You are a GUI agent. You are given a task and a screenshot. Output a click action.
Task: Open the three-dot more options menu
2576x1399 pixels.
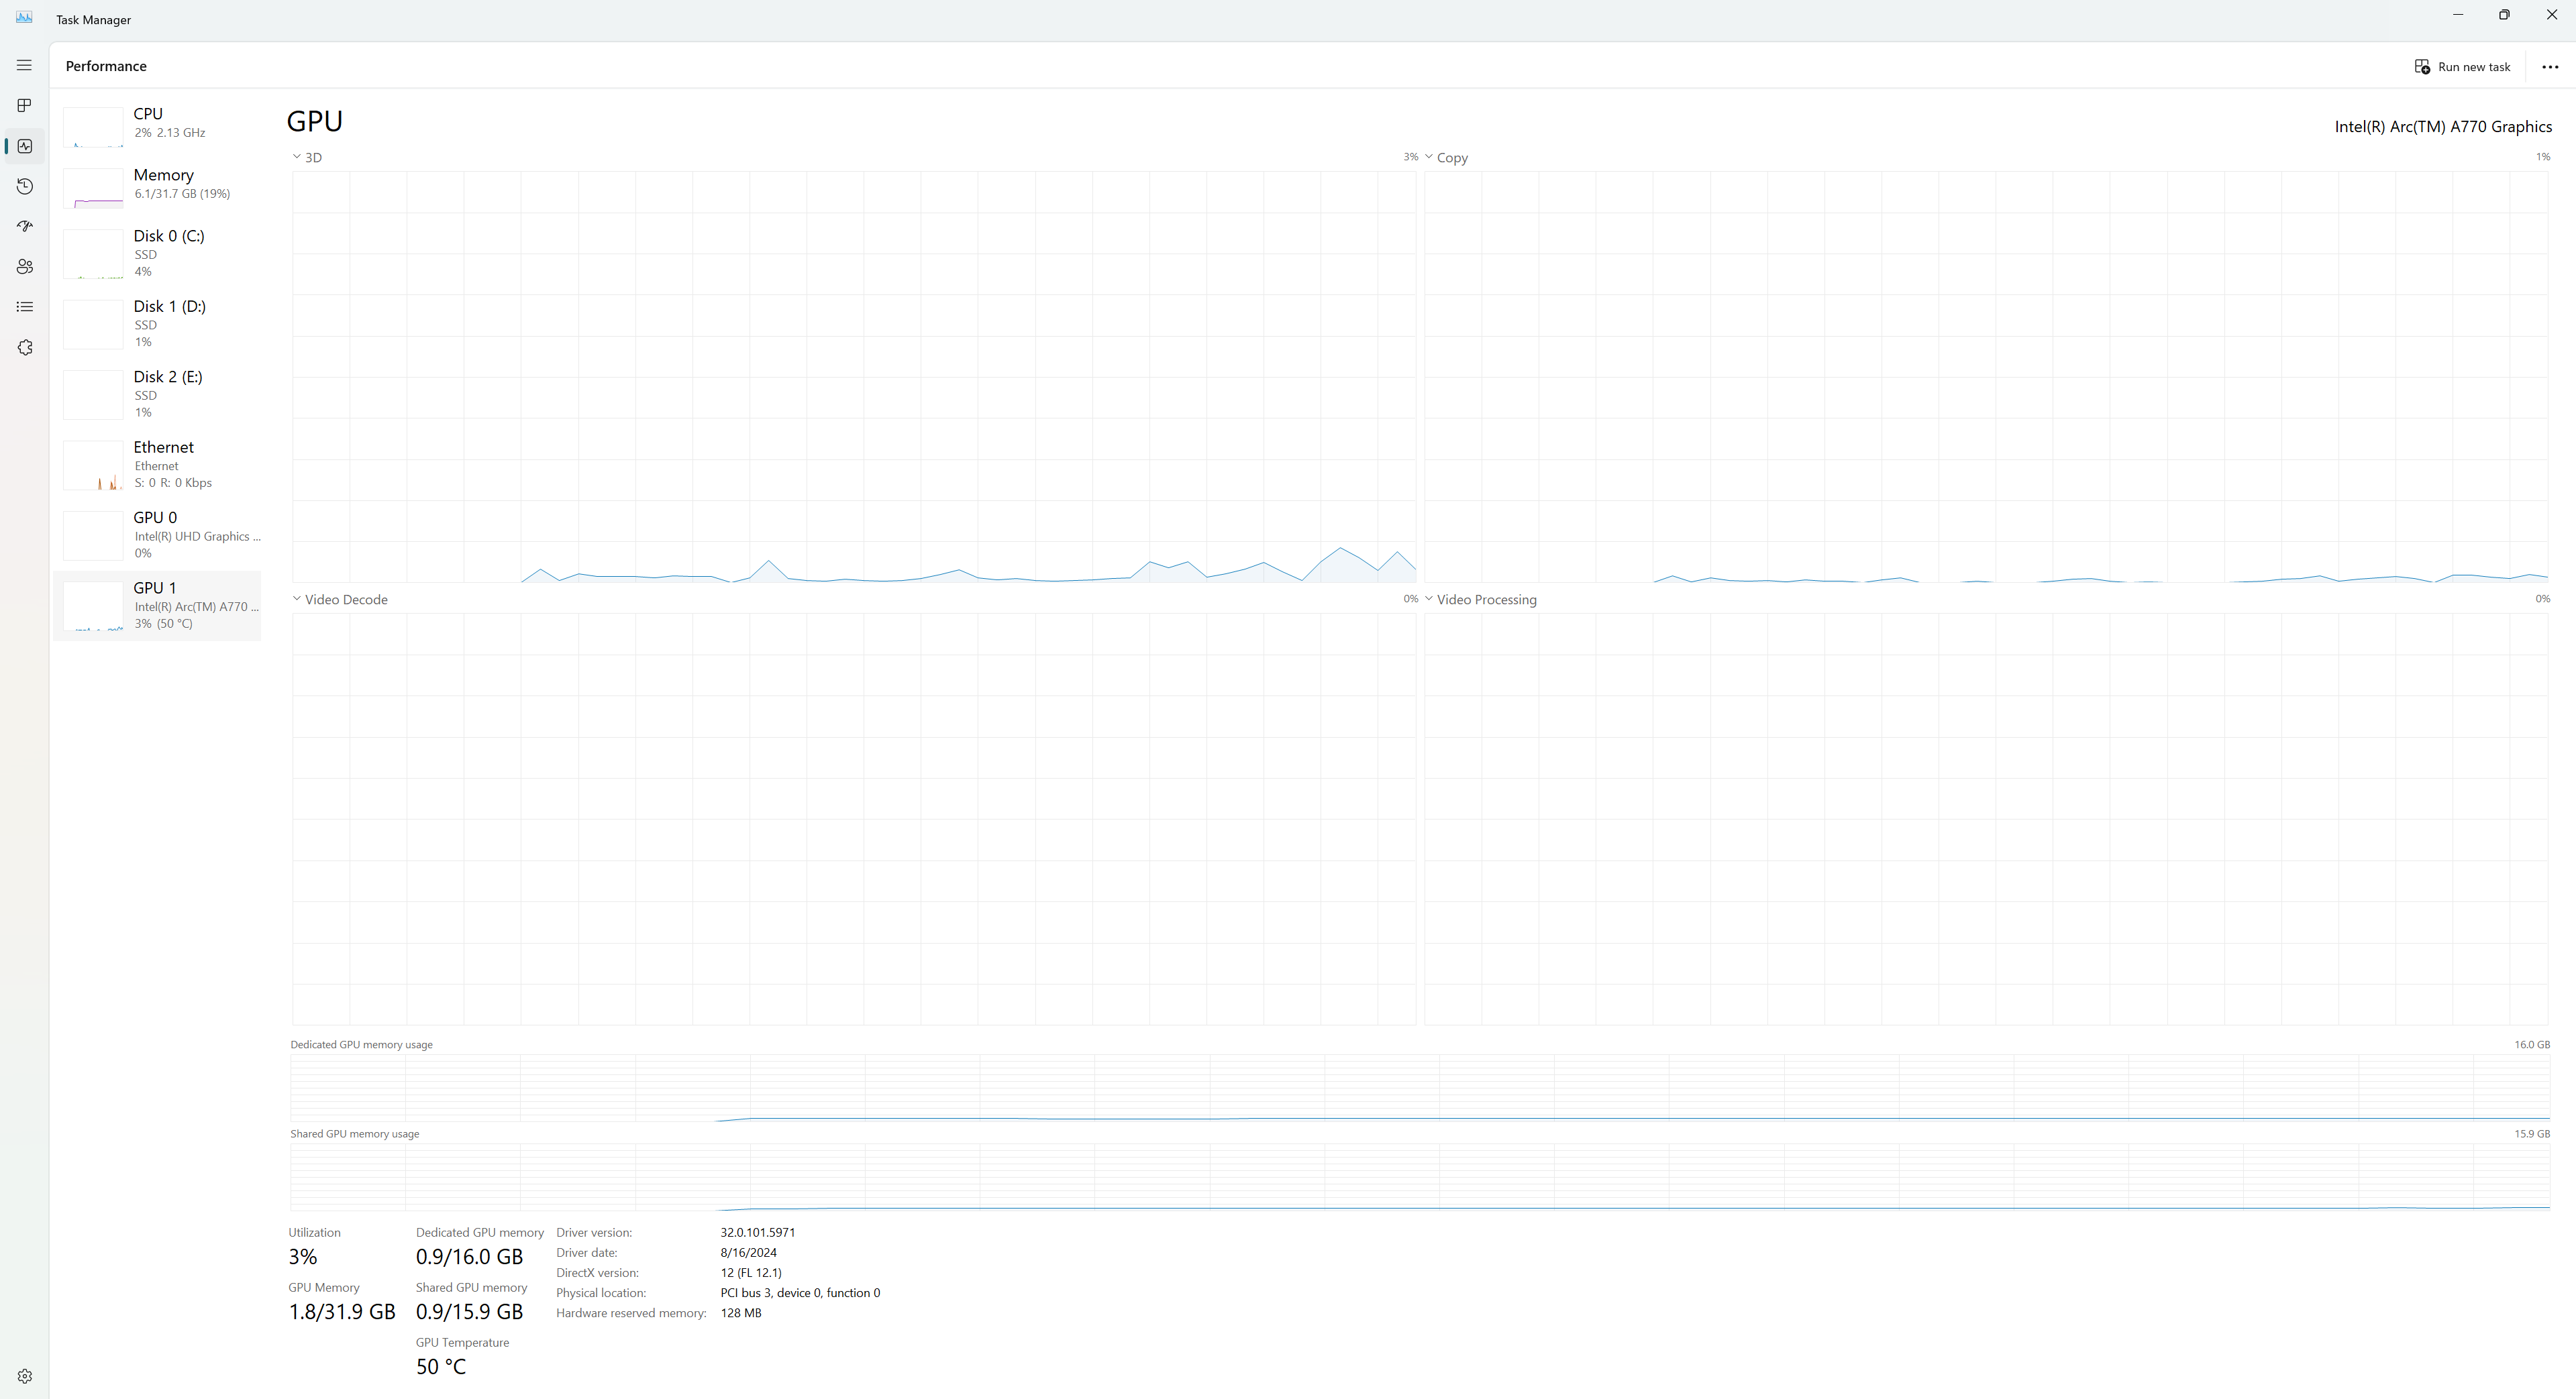(x=2549, y=67)
